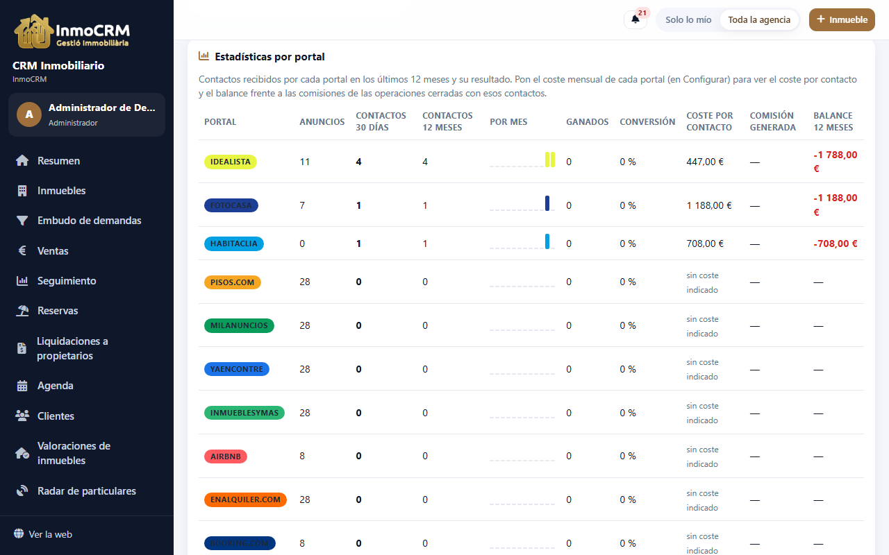Viewport: 889px width, 555px height.
Task: Click the dark blue monthly bar for Fotocasa
Action: tap(547, 203)
